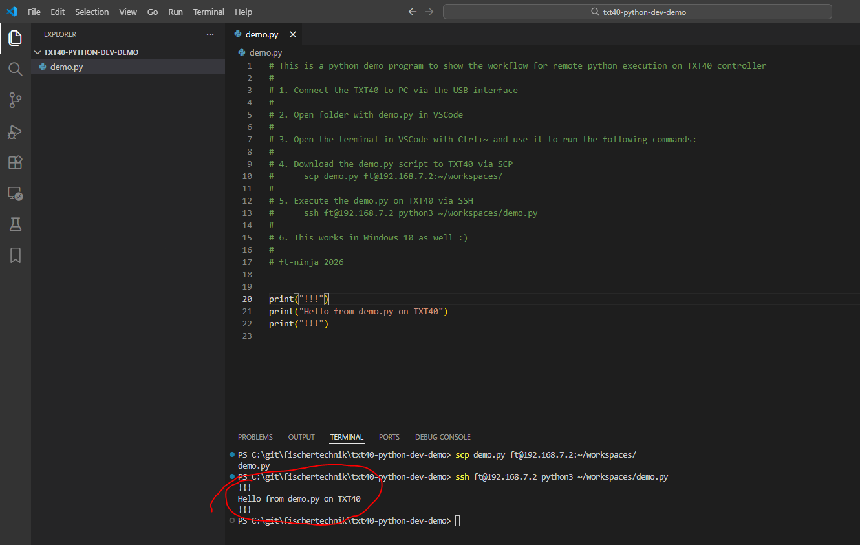The image size is (860, 545).
Task: Open the Run and Debug view
Action: tap(15, 131)
